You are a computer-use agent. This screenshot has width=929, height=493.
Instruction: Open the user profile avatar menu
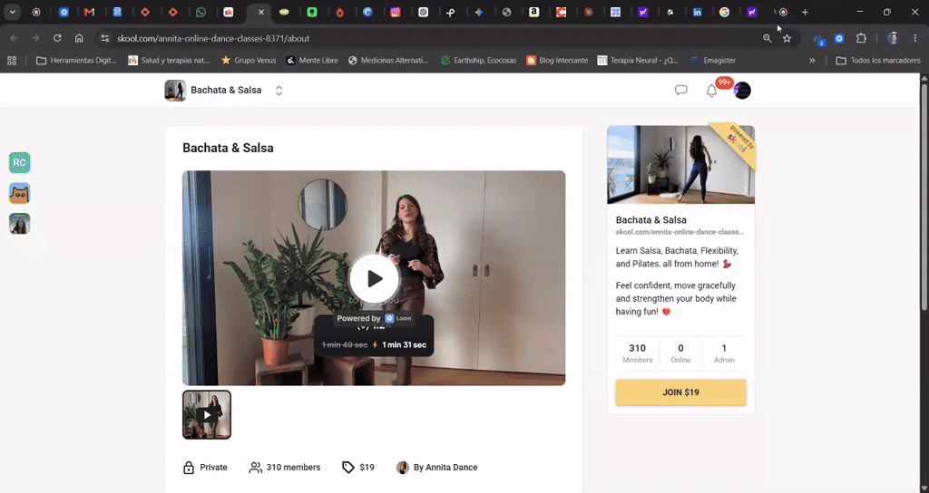742,91
